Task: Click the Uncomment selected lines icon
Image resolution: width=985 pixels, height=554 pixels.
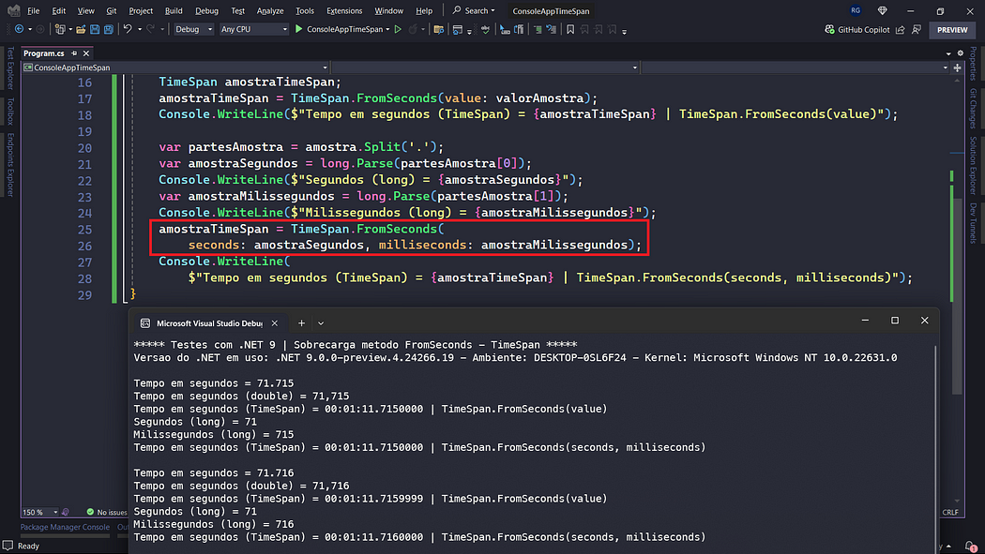Action: (x=551, y=29)
